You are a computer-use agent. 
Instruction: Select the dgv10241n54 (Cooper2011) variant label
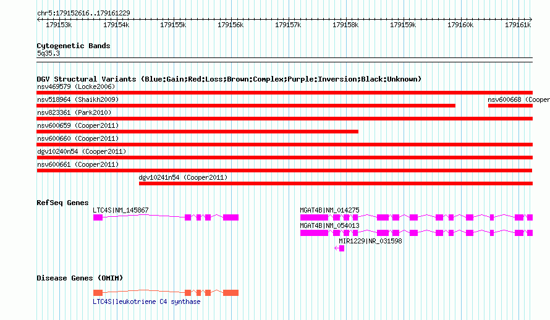tap(183, 177)
